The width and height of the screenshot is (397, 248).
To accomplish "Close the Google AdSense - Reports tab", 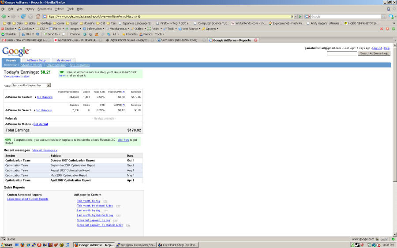I will pos(256,40).
